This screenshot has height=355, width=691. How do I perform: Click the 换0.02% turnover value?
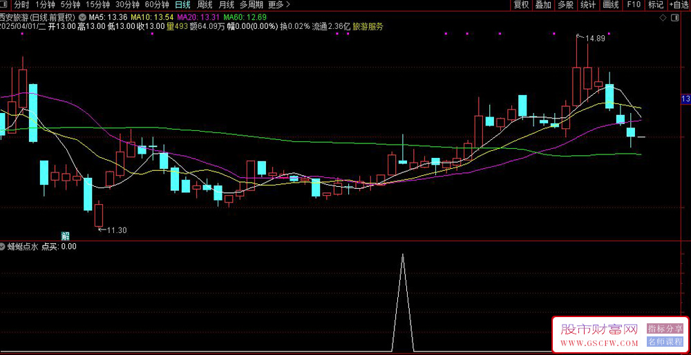pyautogui.click(x=295, y=27)
